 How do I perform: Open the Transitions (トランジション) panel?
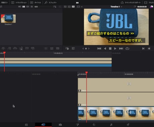[19, 2]
